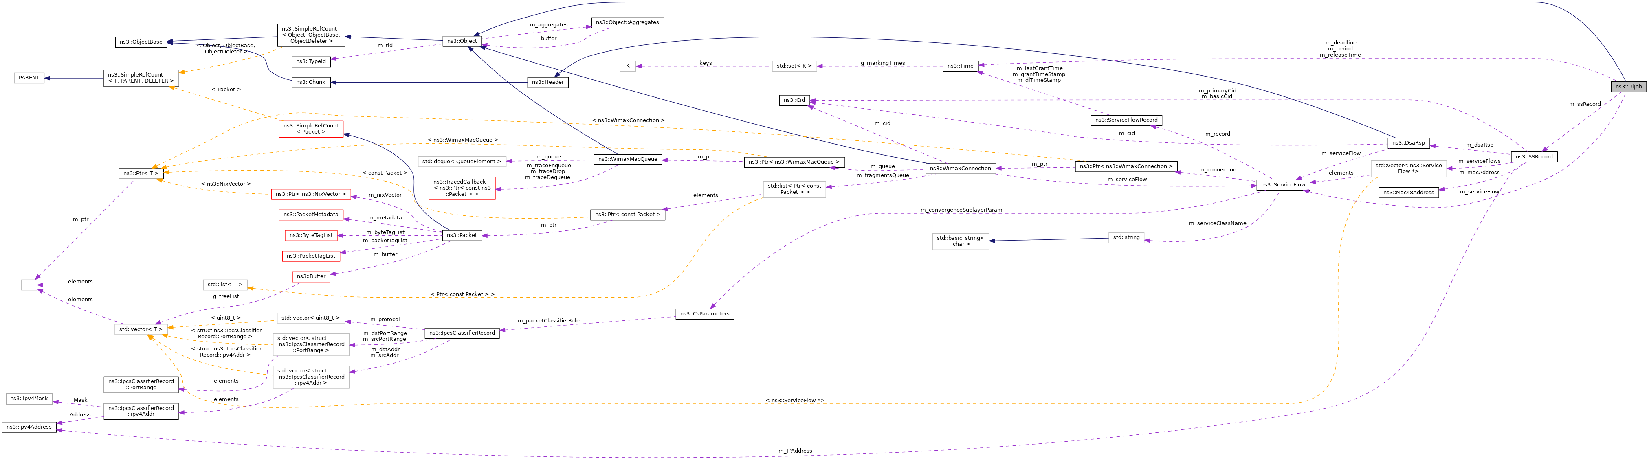Image resolution: width=1649 pixels, height=460 pixels.
Task: Click the std::vector of PortRange struct node
Action: click(x=311, y=345)
